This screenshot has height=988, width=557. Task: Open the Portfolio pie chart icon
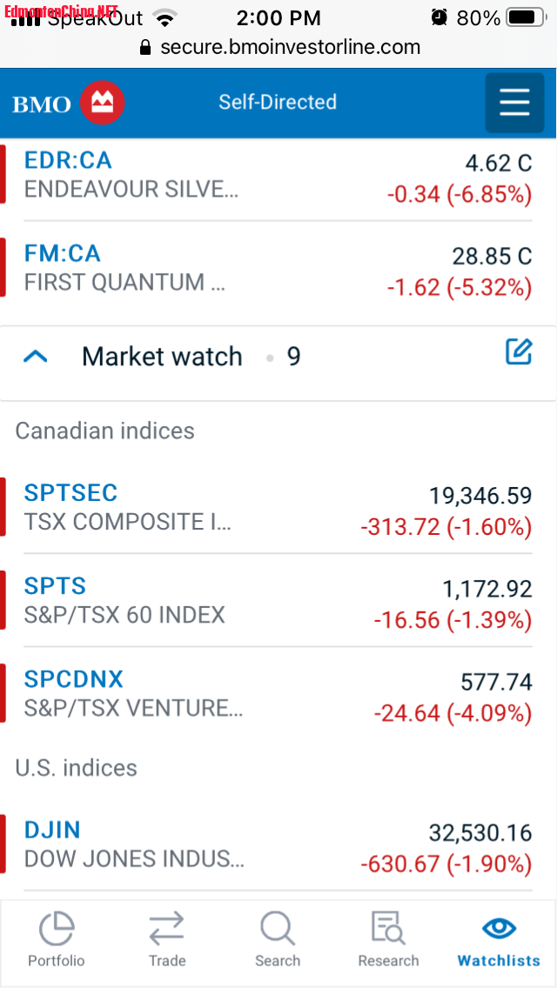[x=57, y=929]
